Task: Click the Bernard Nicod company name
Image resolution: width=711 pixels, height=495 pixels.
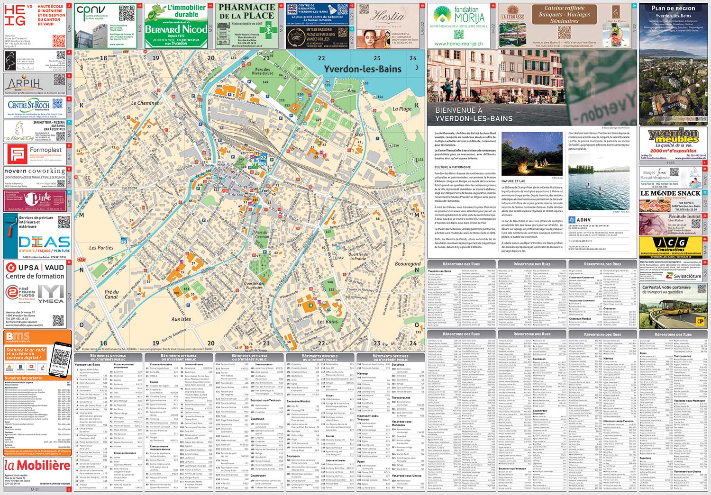Action: click(176, 29)
